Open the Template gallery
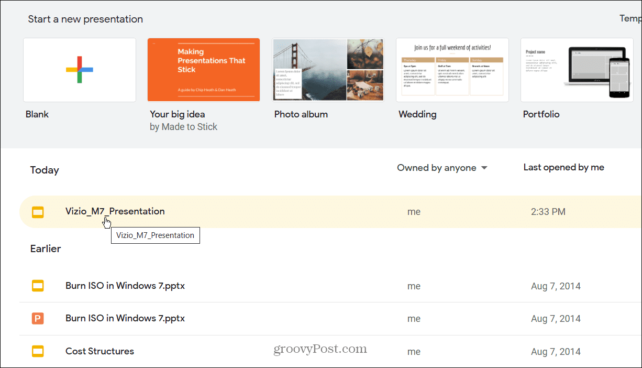Image resolution: width=642 pixels, height=368 pixels. [630, 18]
